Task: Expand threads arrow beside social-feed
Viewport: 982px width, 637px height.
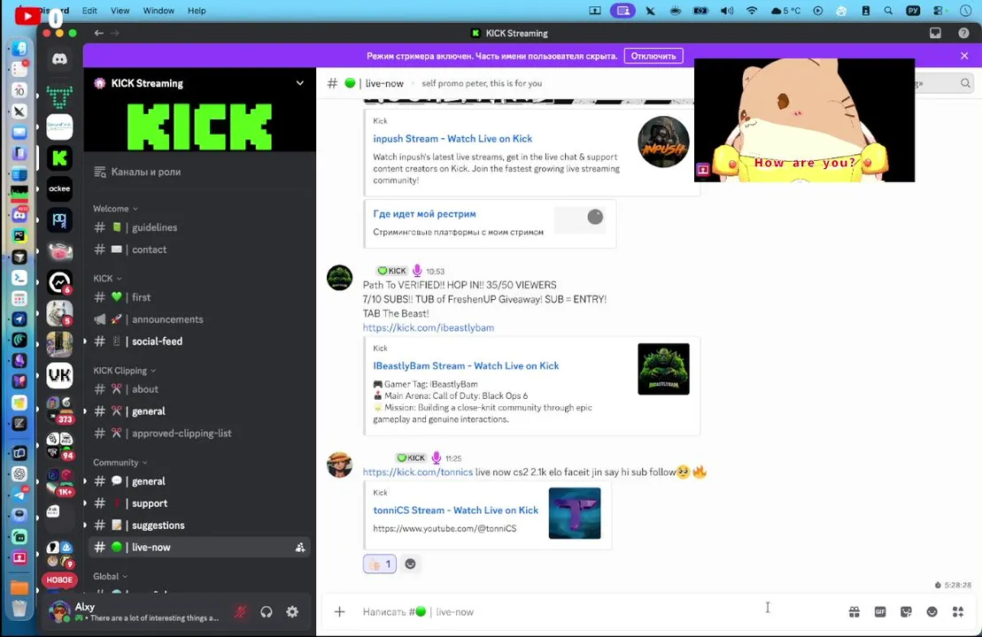Action: (85, 341)
